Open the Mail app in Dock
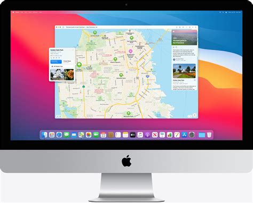The width and height of the screenshot is (253, 203). (74, 135)
